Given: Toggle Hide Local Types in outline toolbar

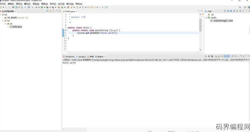Looking at the screenshot, I should [241, 11].
